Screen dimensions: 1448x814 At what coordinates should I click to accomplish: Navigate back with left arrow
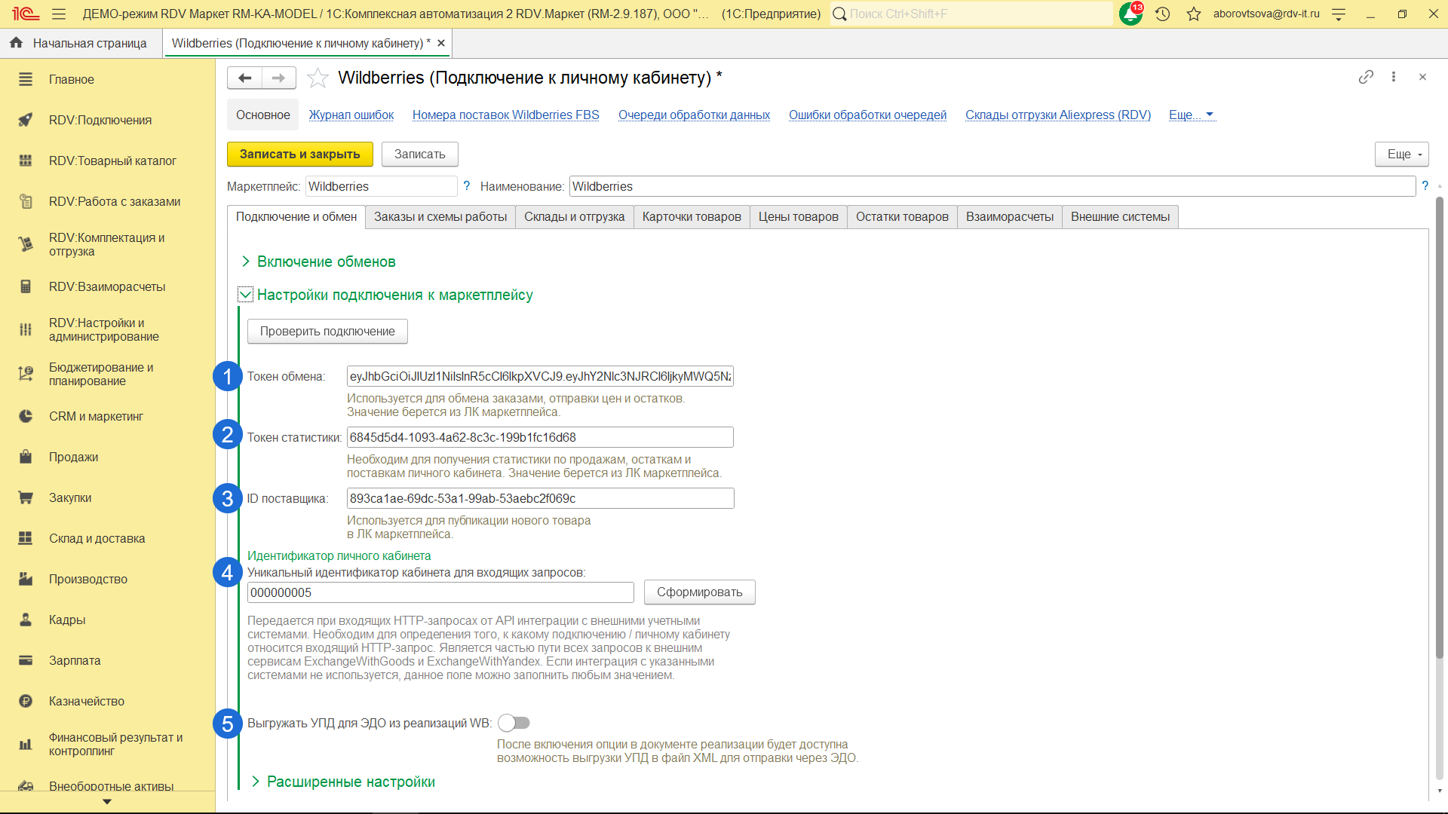point(244,78)
